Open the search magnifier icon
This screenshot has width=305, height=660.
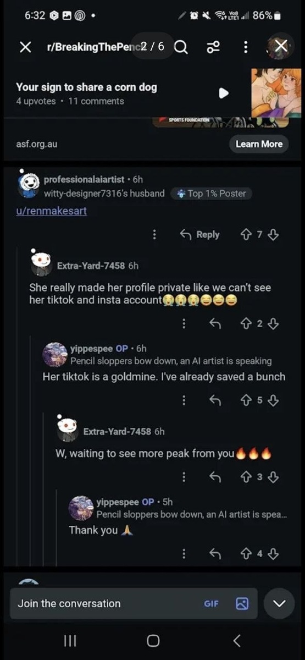coord(181,48)
